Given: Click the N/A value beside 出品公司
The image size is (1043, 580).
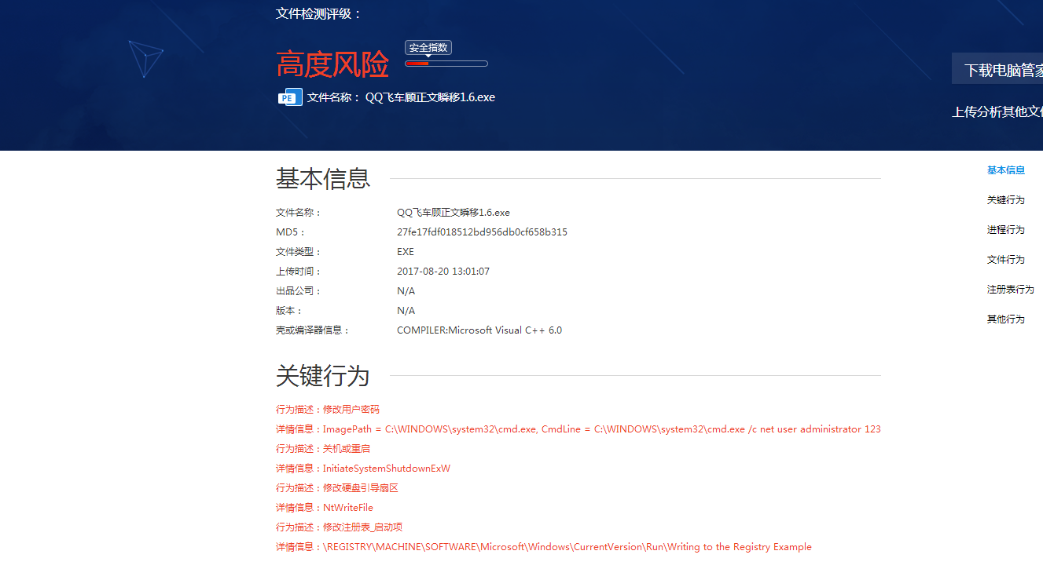Looking at the screenshot, I should click(406, 291).
